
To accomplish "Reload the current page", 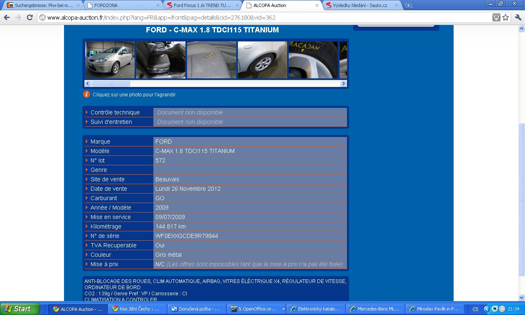I will click(30, 17).
